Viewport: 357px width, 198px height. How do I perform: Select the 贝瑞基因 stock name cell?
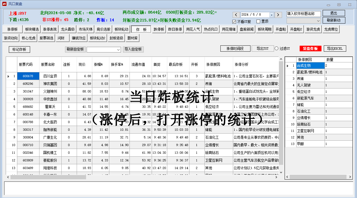(x=50, y=145)
